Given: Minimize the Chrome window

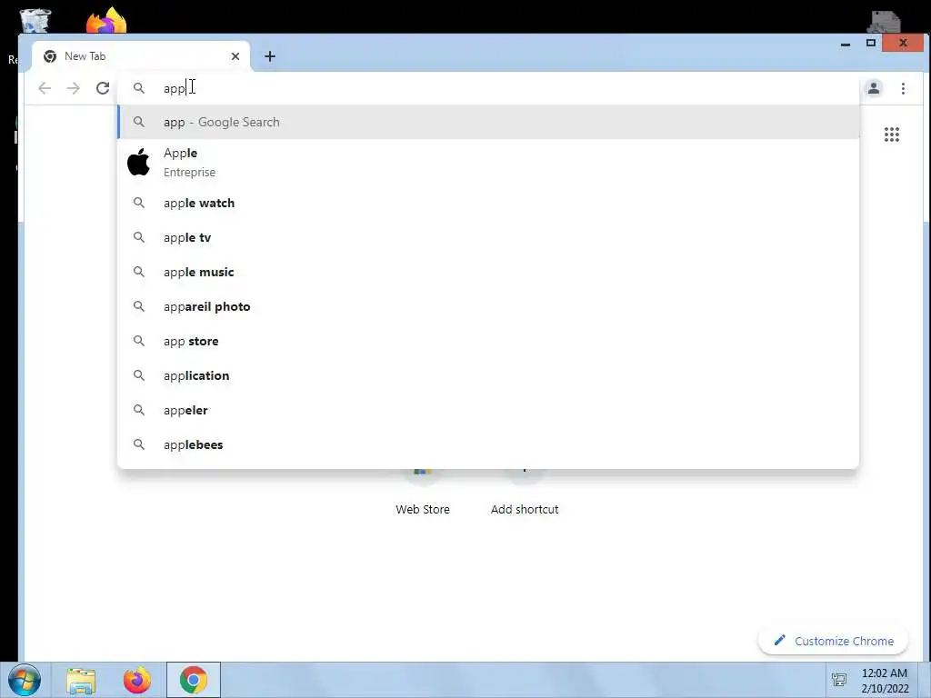Looking at the screenshot, I should [x=846, y=44].
